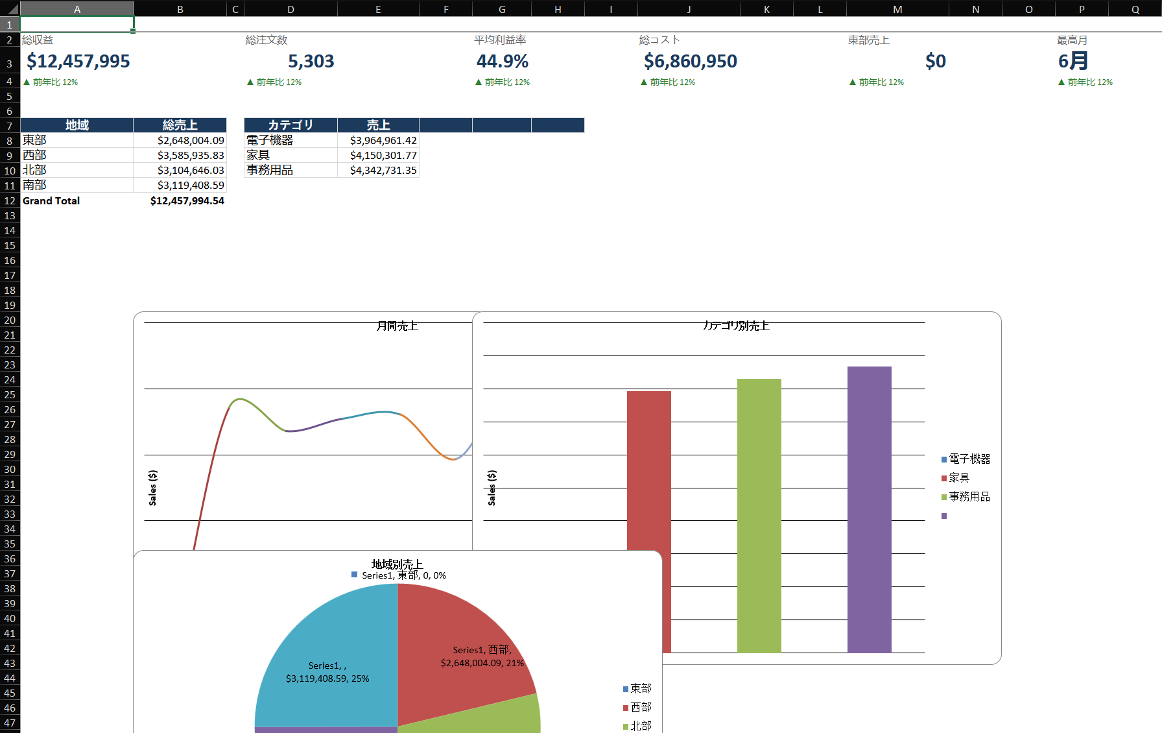Select column A header
The height and width of the screenshot is (733, 1162).
77,9
